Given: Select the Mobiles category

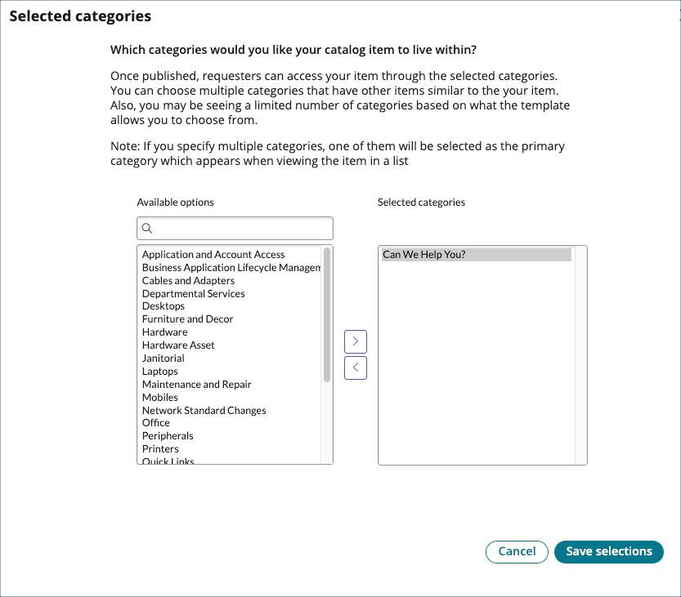Looking at the screenshot, I should pyautogui.click(x=159, y=397).
